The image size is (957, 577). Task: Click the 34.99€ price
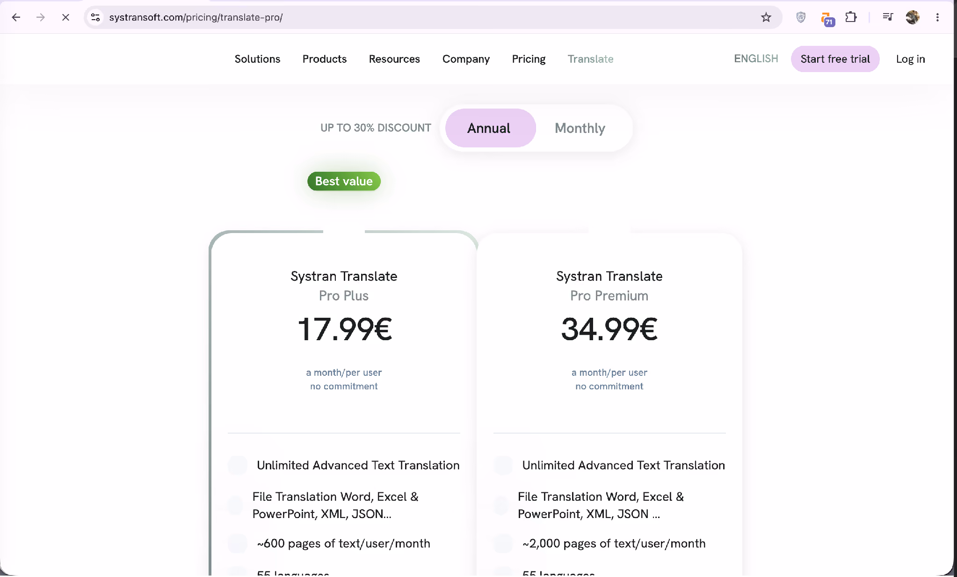pos(609,329)
